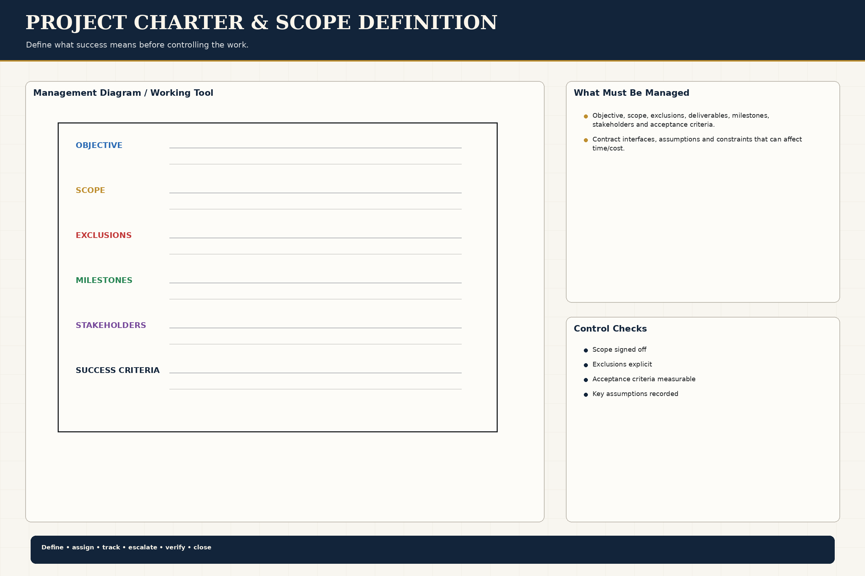The width and height of the screenshot is (865, 576).
Task: Select the What Must Be Managed heading
Action: click(631, 93)
